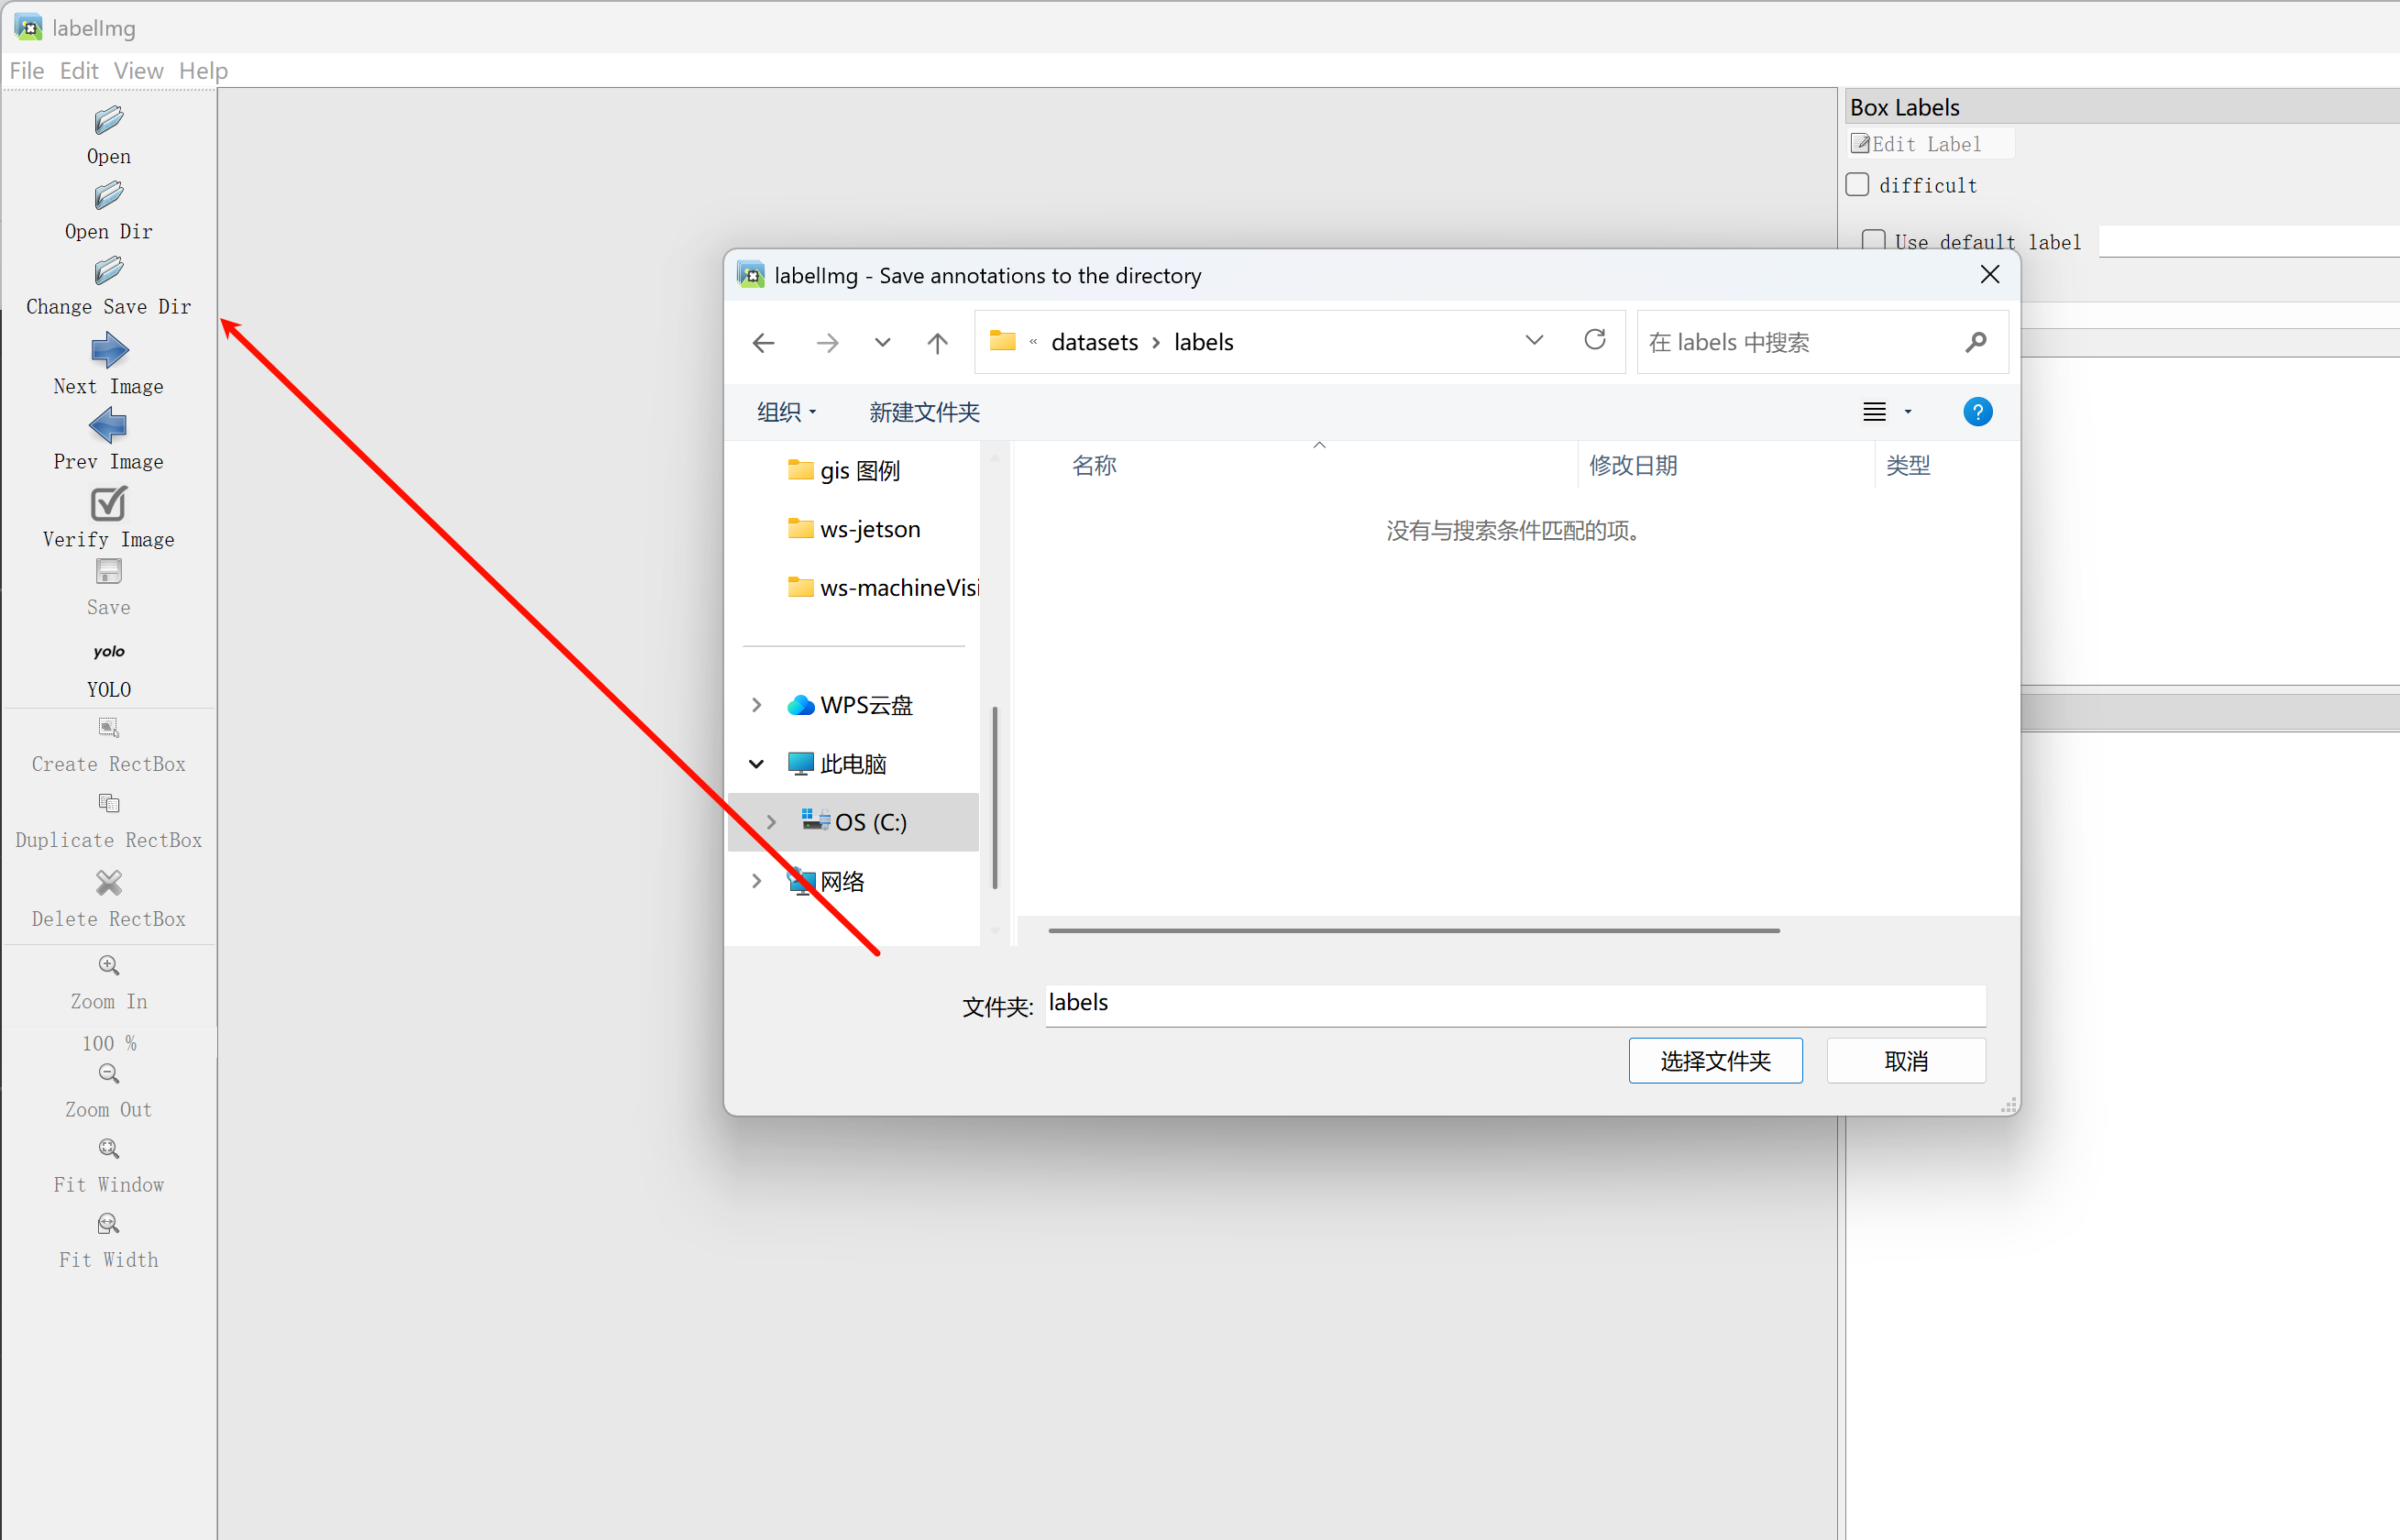
Task: Go to Prev Image arrow
Action: (108, 427)
